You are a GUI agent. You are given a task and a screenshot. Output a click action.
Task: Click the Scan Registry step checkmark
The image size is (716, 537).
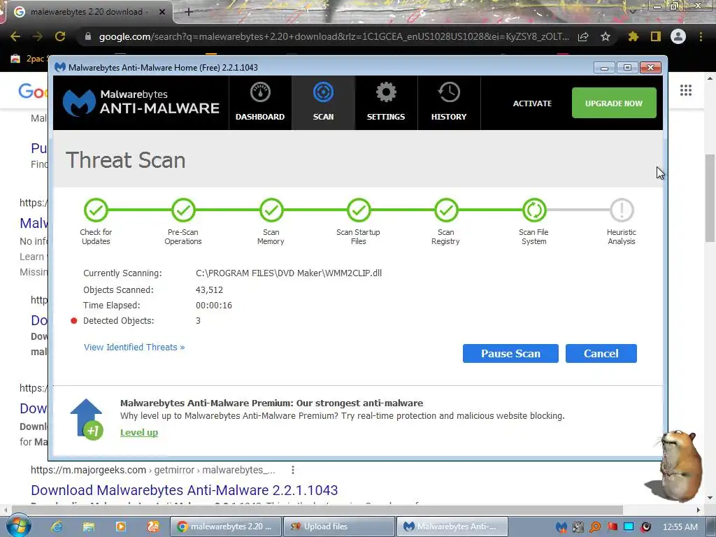click(x=446, y=210)
